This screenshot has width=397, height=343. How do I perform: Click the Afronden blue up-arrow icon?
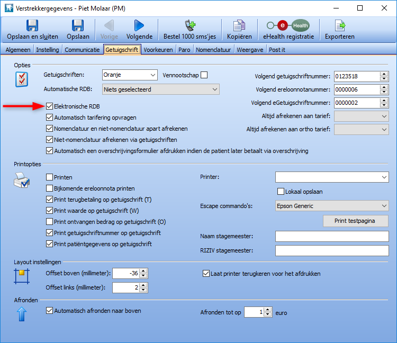coord(22,314)
